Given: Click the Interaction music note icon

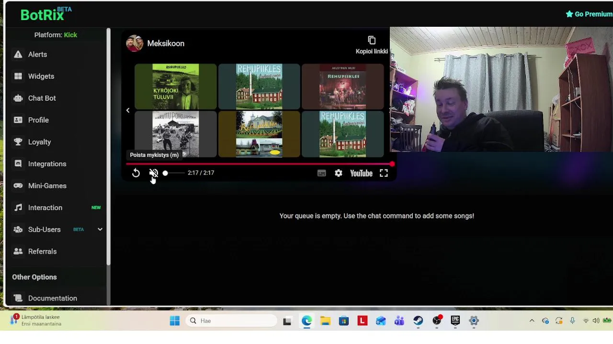Looking at the screenshot, I should [18, 208].
